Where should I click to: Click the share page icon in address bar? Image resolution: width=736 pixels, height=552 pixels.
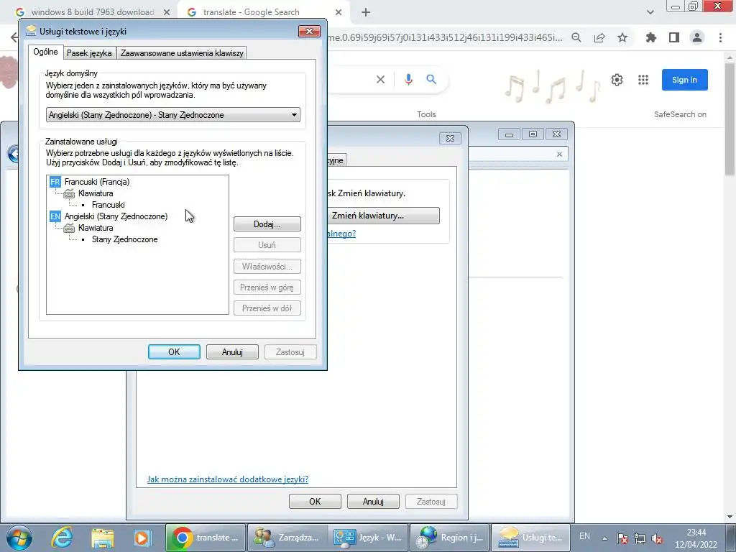(x=599, y=37)
